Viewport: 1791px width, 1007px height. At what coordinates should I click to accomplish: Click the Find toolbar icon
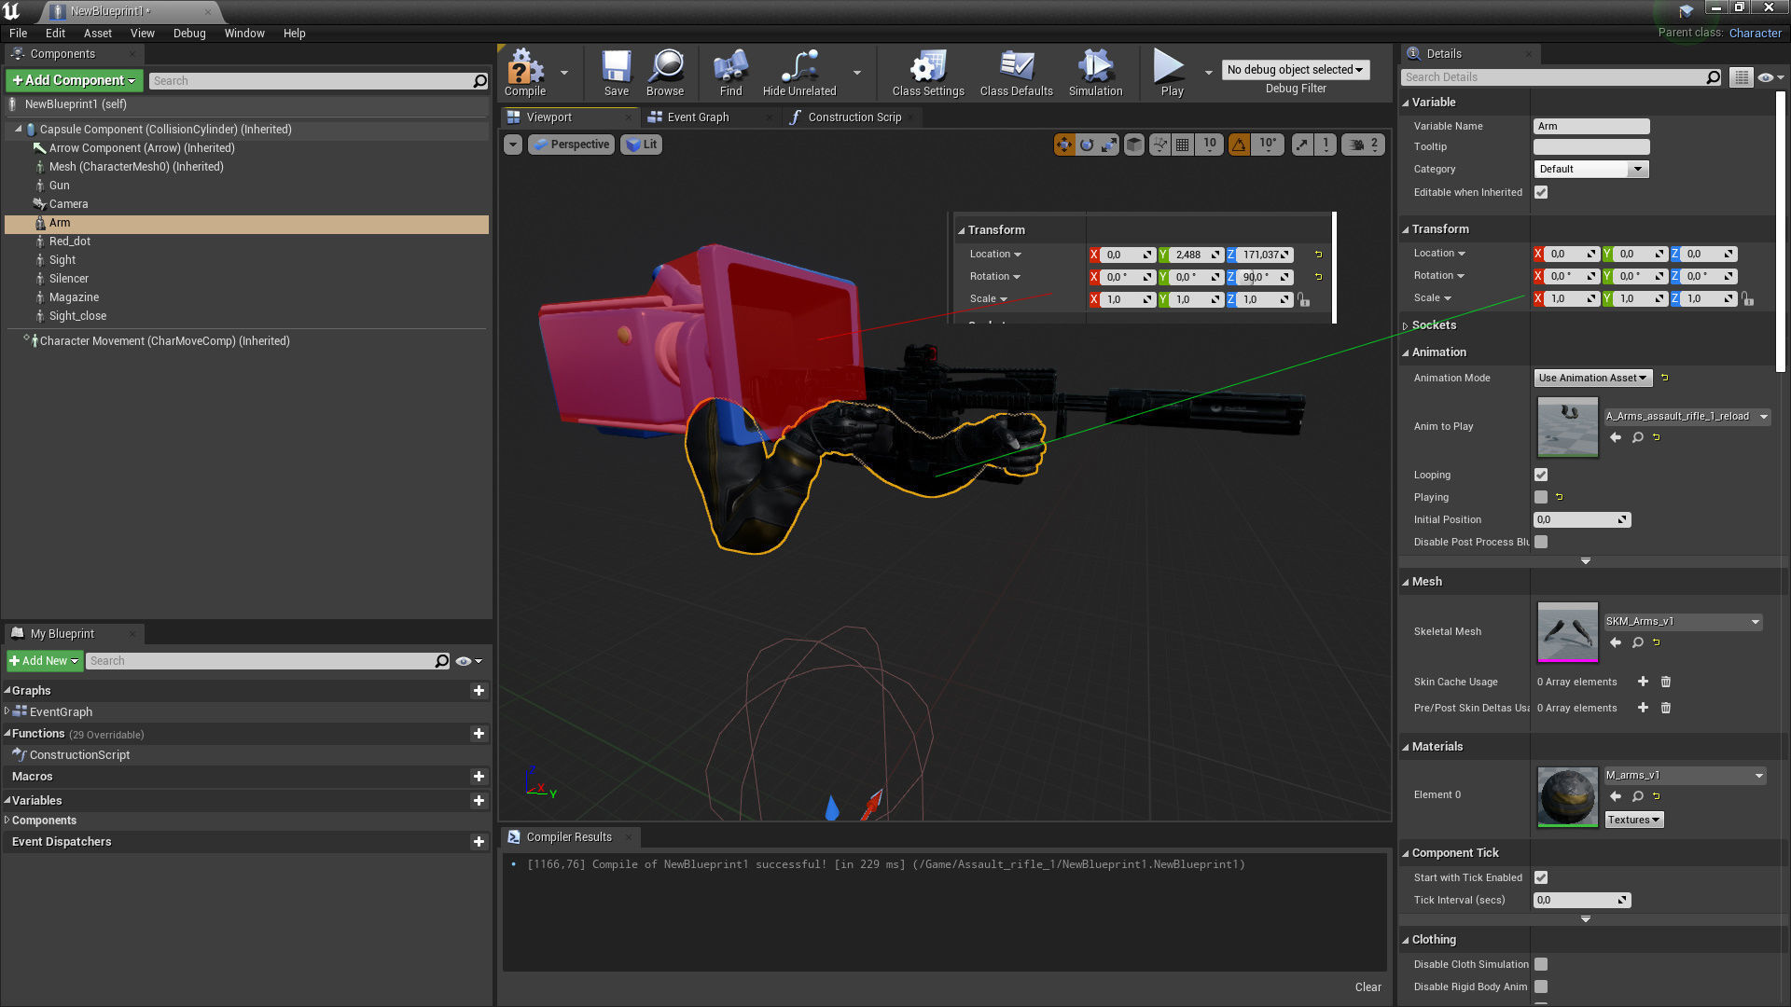pos(730,73)
